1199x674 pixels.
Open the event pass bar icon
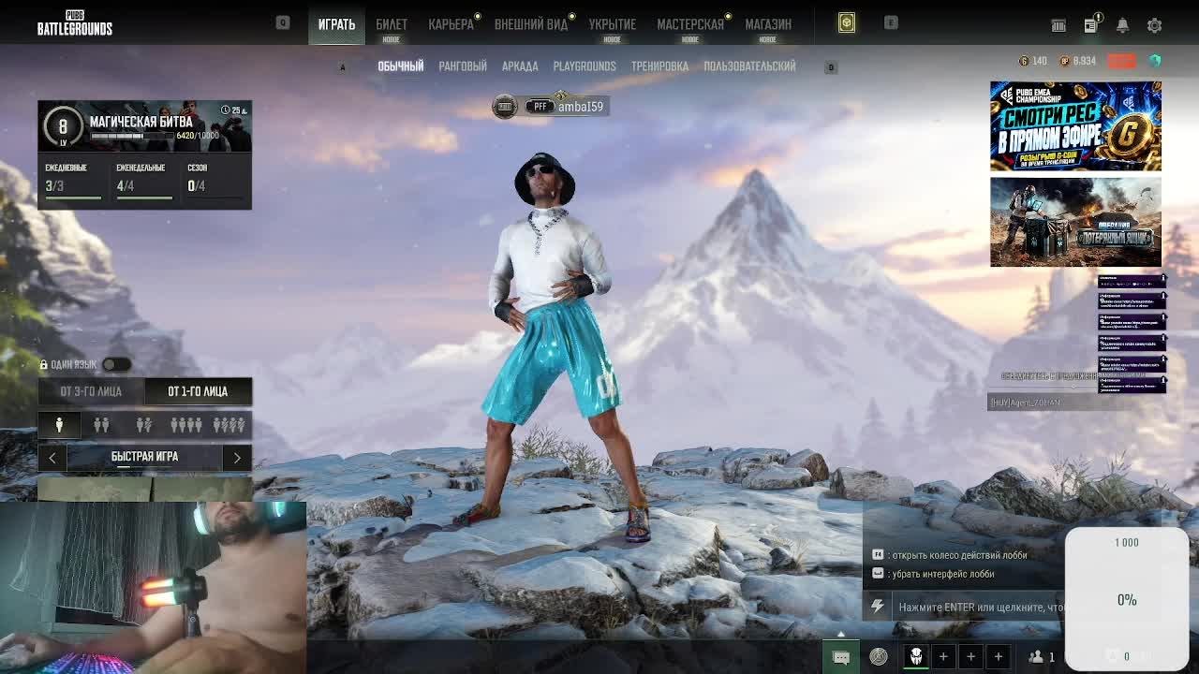pyautogui.click(x=1058, y=25)
